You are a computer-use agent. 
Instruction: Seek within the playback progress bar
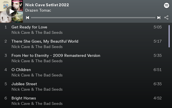pos(93,18)
